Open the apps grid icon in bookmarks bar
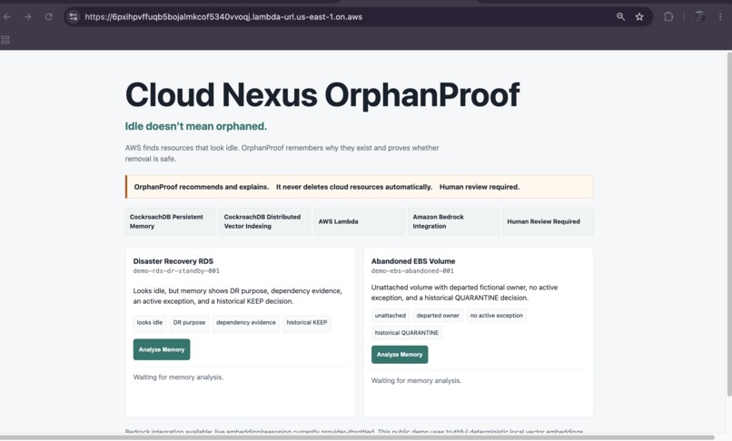The width and height of the screenshot is (732, 441). (5, 40)
